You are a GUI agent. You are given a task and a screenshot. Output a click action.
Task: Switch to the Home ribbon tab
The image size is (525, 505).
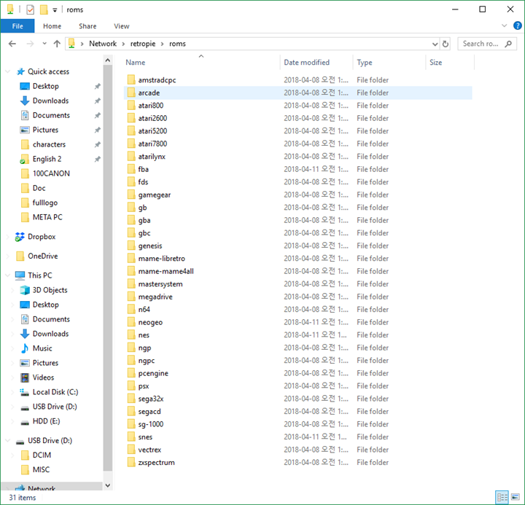point(52,26)
